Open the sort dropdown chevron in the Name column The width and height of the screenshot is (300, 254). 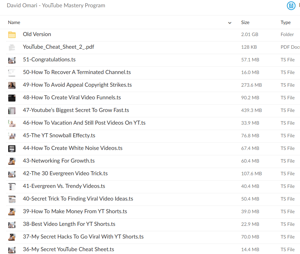[230, 22]
